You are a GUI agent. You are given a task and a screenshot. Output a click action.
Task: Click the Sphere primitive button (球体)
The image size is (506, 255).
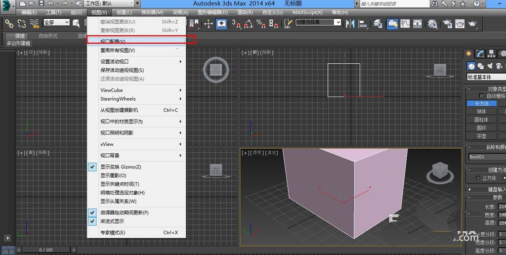pyautogui.click(x=482, y=112)
